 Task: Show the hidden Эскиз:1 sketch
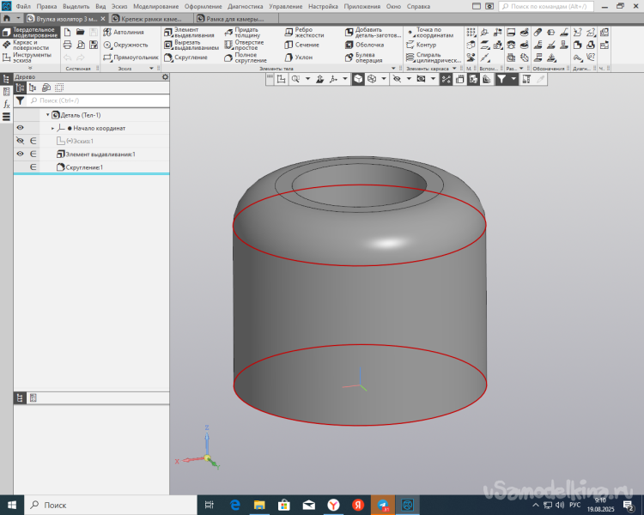click(x=21, y=141)
